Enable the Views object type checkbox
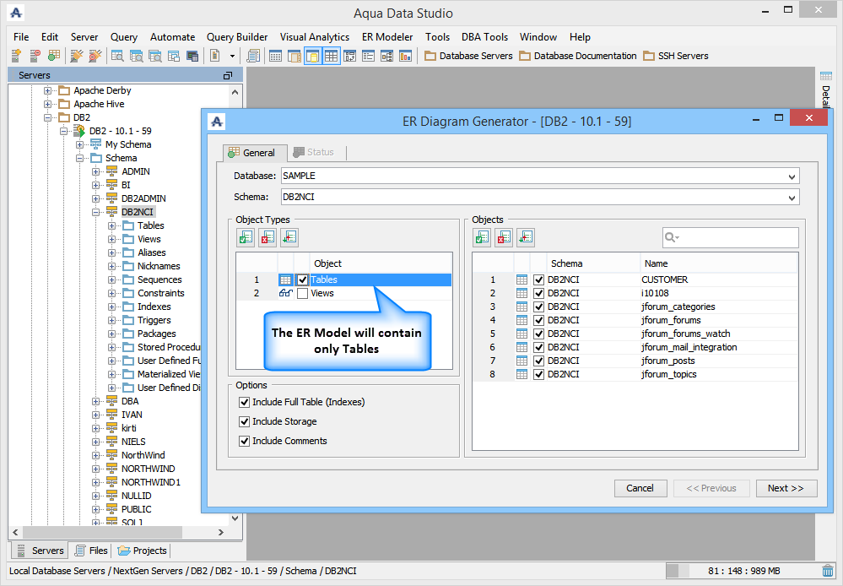This screenshot has width=843, height=586. click(303, 293)
